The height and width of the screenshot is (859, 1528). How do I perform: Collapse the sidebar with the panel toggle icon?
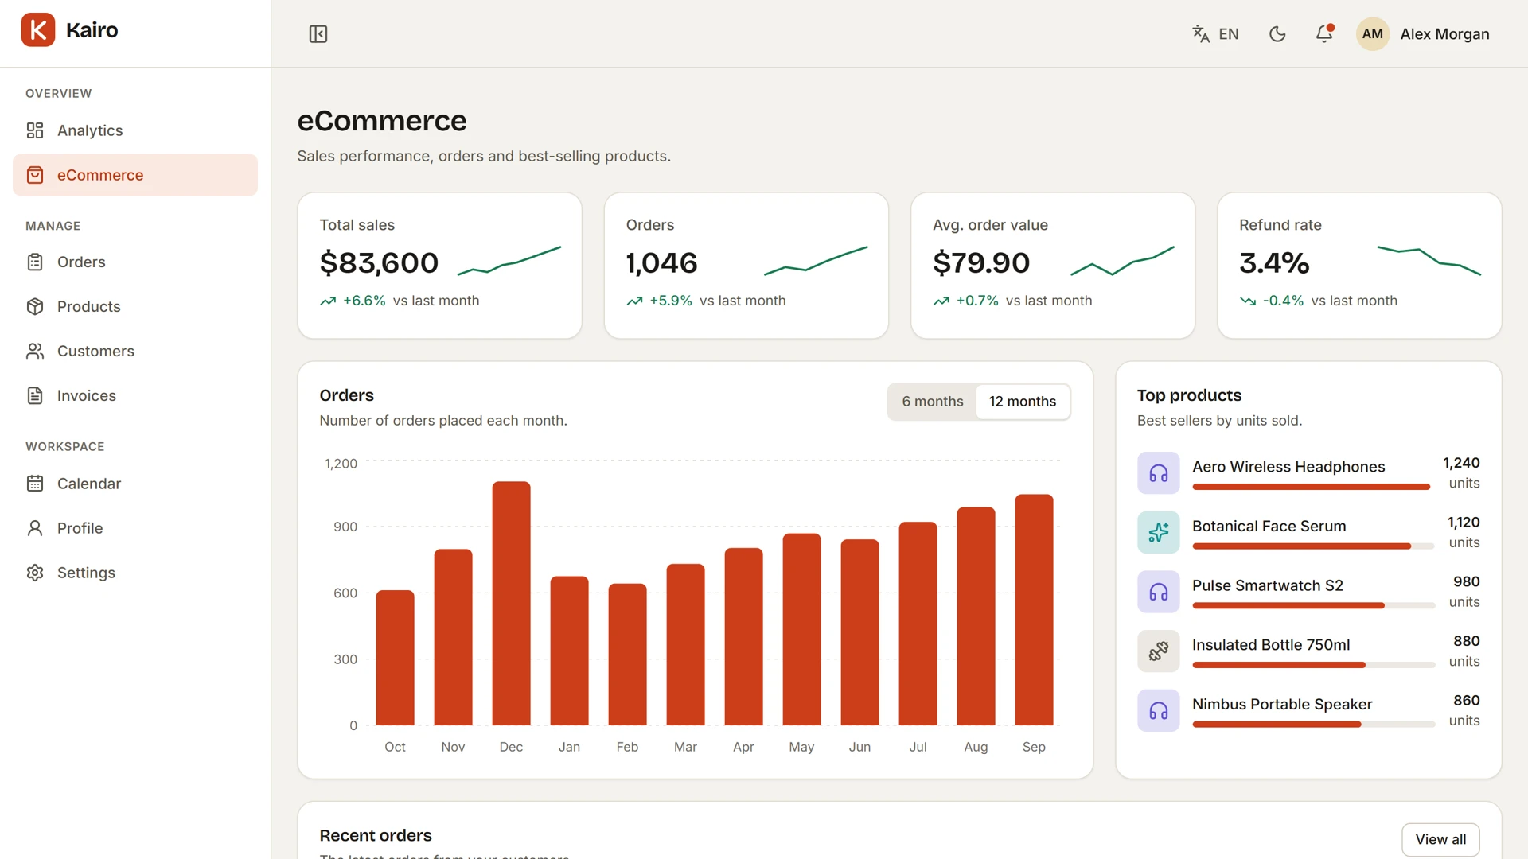(318, 34)
